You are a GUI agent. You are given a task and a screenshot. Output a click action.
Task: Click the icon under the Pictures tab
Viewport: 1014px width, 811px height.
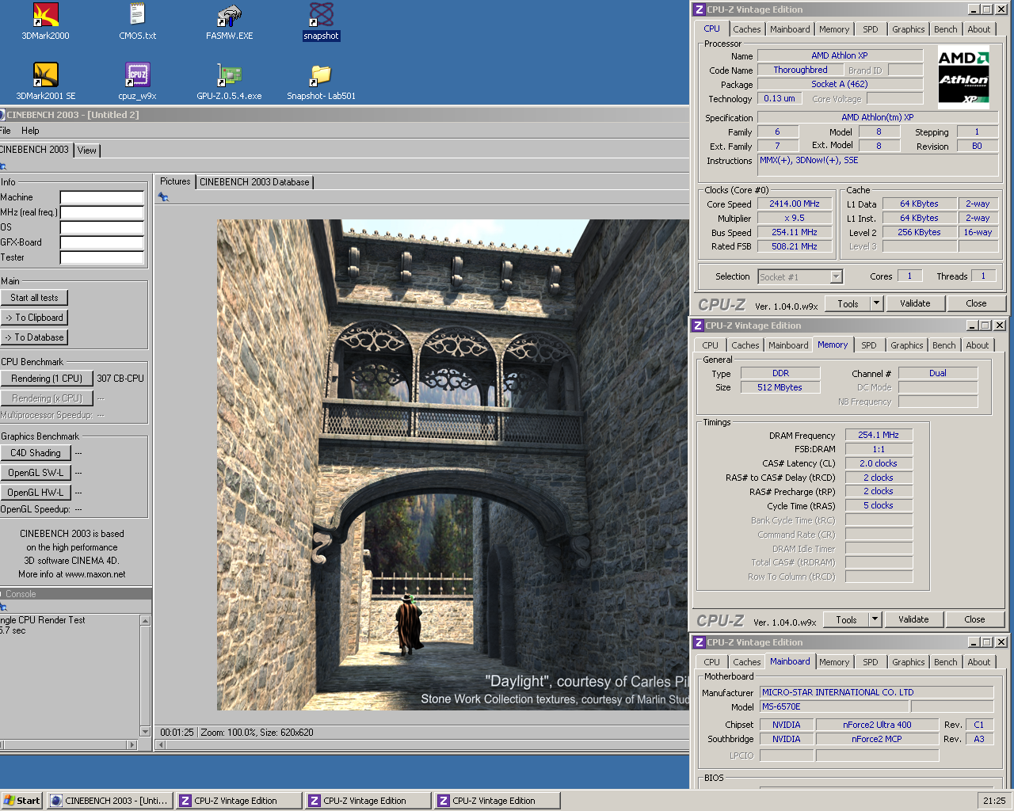point(163,197)
